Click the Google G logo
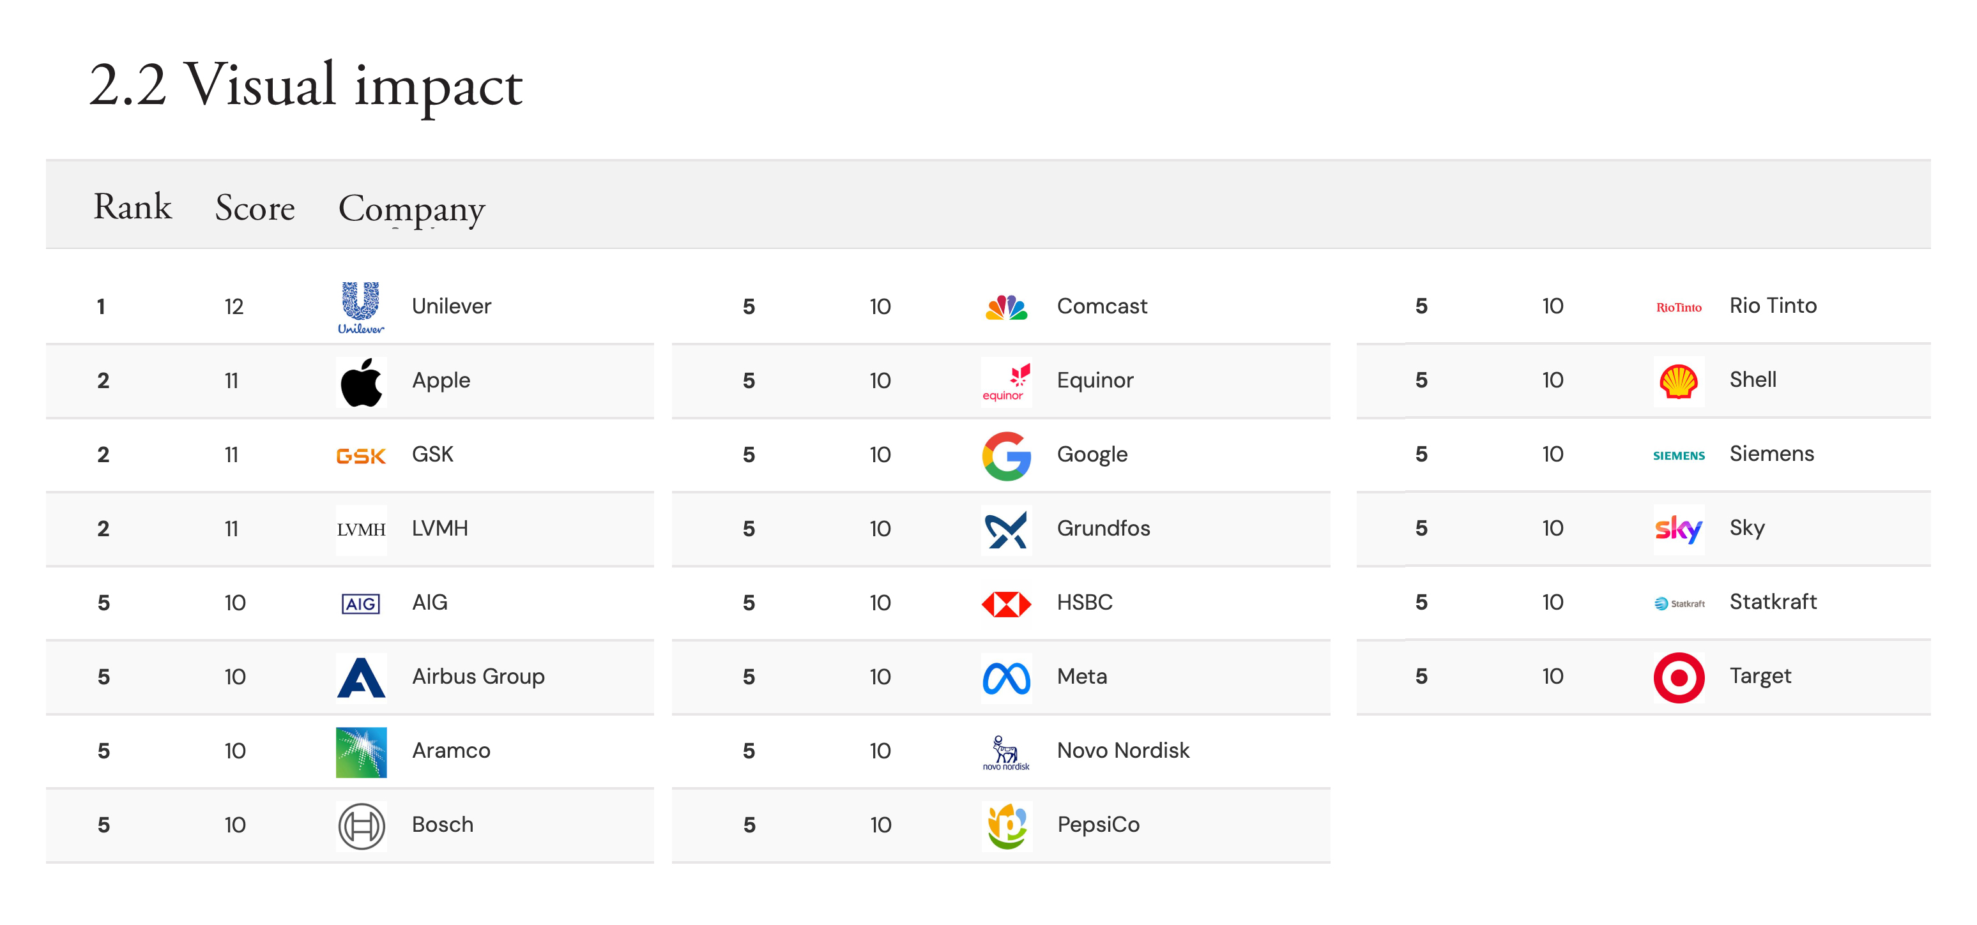1977x925 pixels. pos(1006,456)
